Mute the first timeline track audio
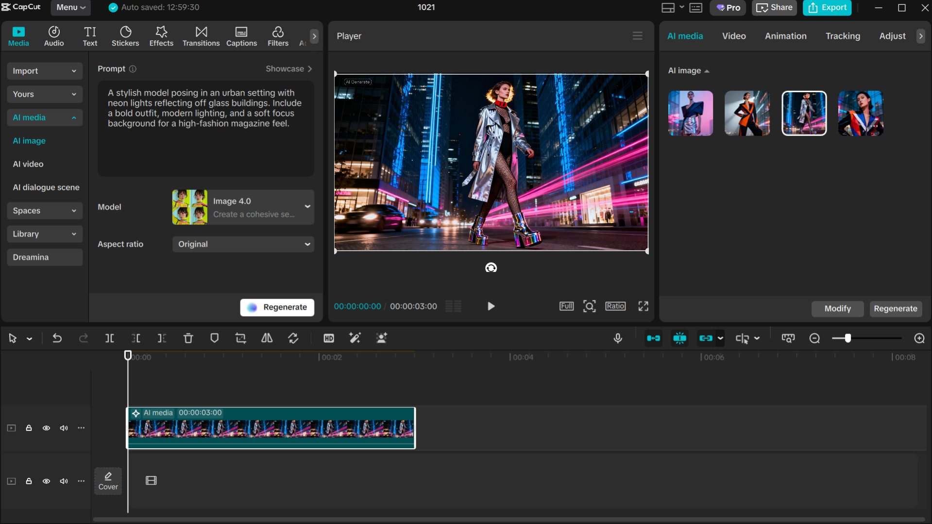Image resolution: width=932 pixels, height=524 pixels. (64, 428)
